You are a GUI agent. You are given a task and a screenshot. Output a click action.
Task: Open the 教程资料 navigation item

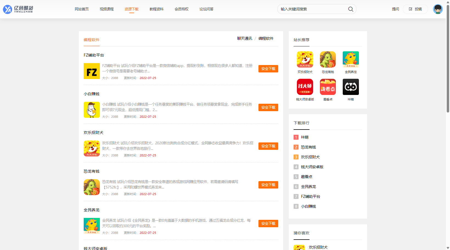pos(156,9)
